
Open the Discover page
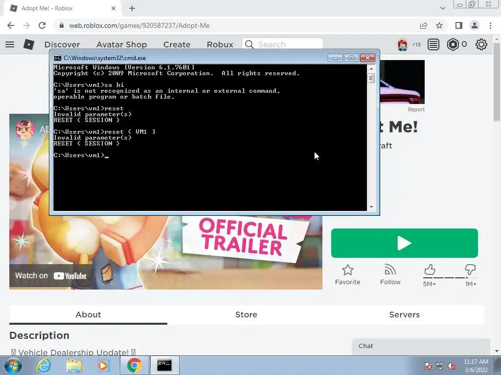[x=62, y=44]
